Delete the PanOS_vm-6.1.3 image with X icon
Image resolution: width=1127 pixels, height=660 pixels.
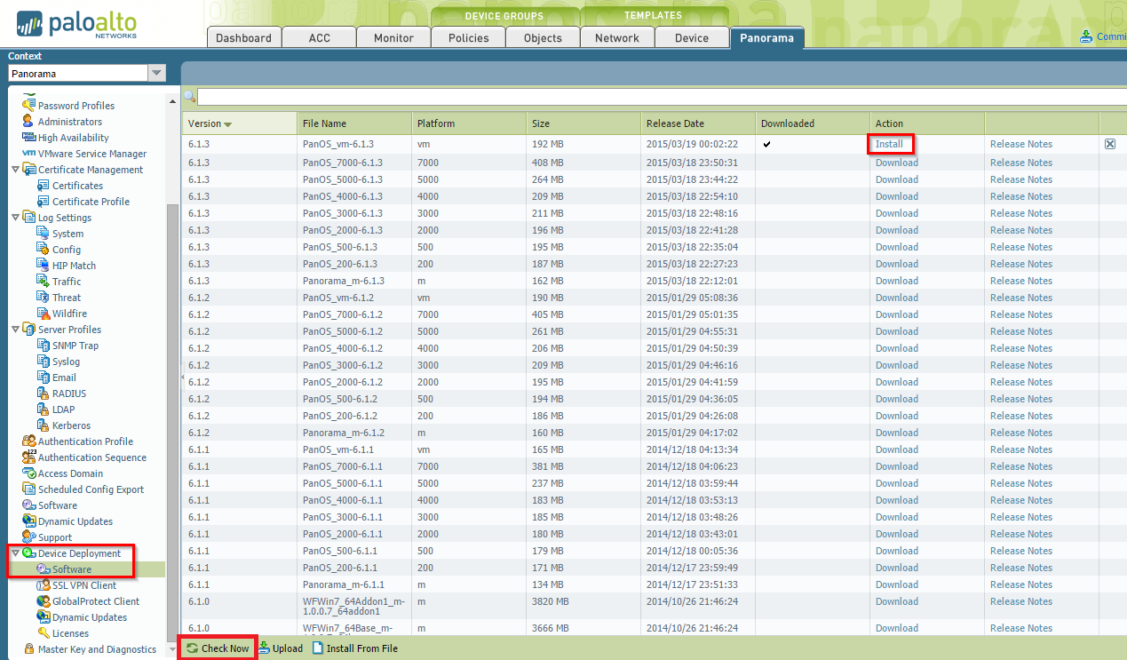pyautogui.click(x=1109, y=144)
